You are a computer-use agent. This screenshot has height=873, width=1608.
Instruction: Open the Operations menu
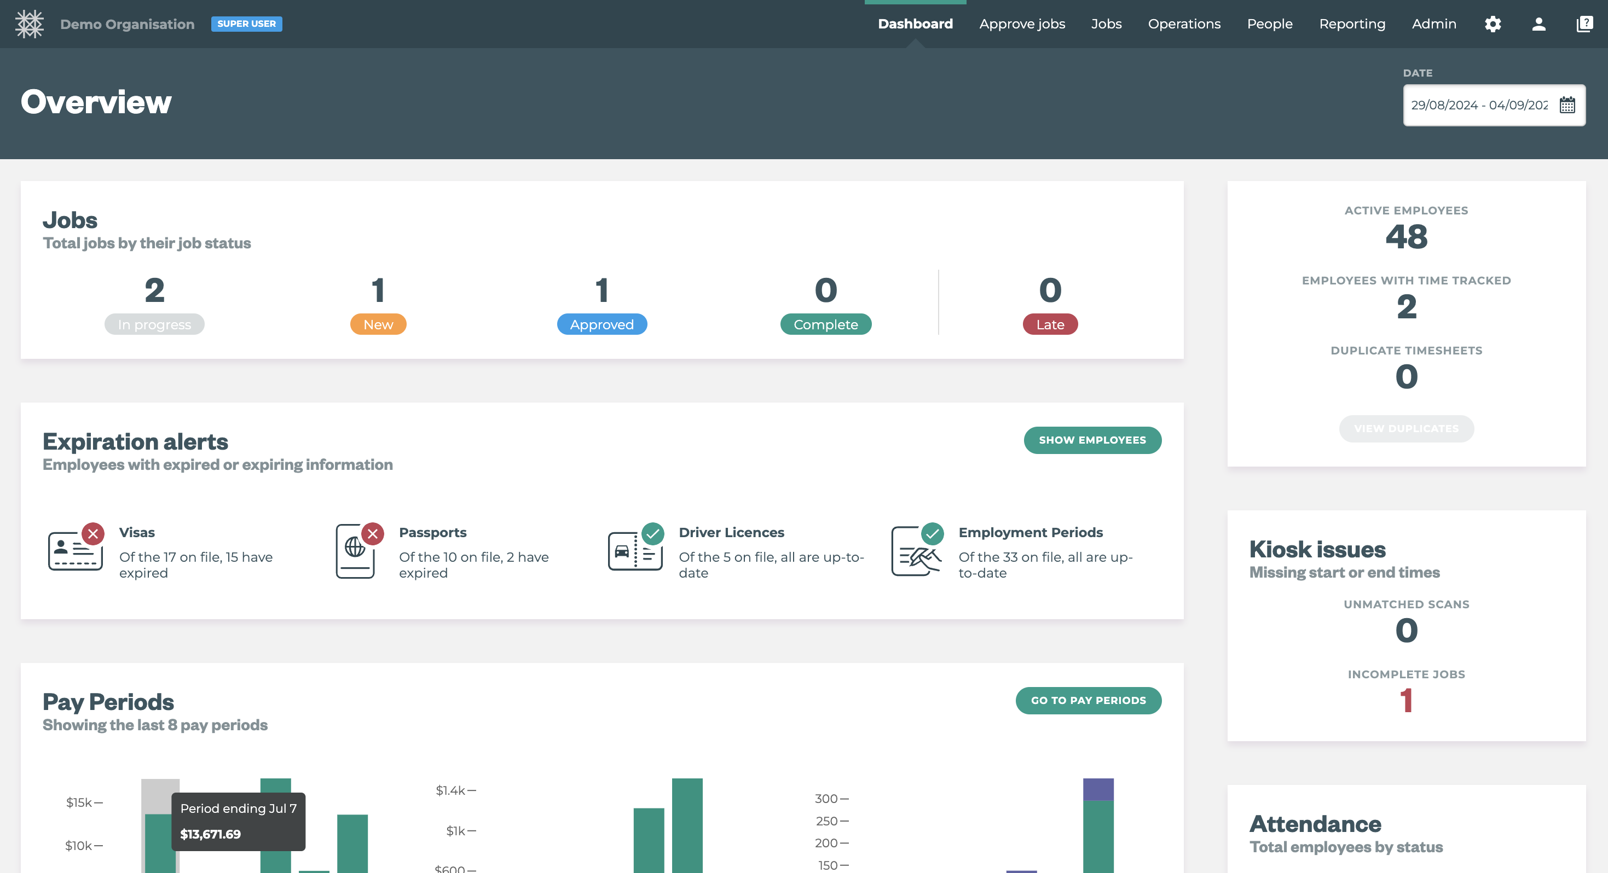coord(1184,24)
